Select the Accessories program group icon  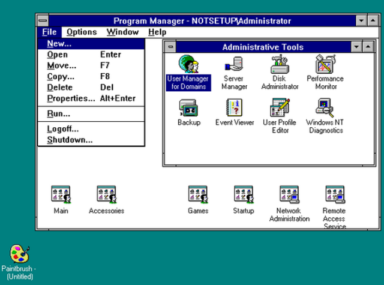tap(107, 195)
